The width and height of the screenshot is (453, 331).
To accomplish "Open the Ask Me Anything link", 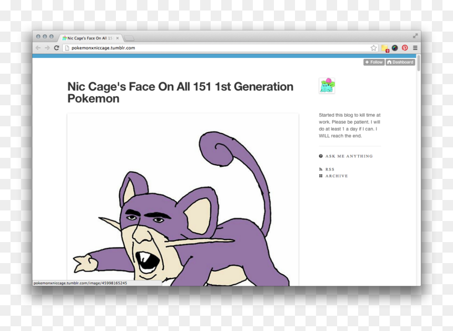I will (348, 156).
